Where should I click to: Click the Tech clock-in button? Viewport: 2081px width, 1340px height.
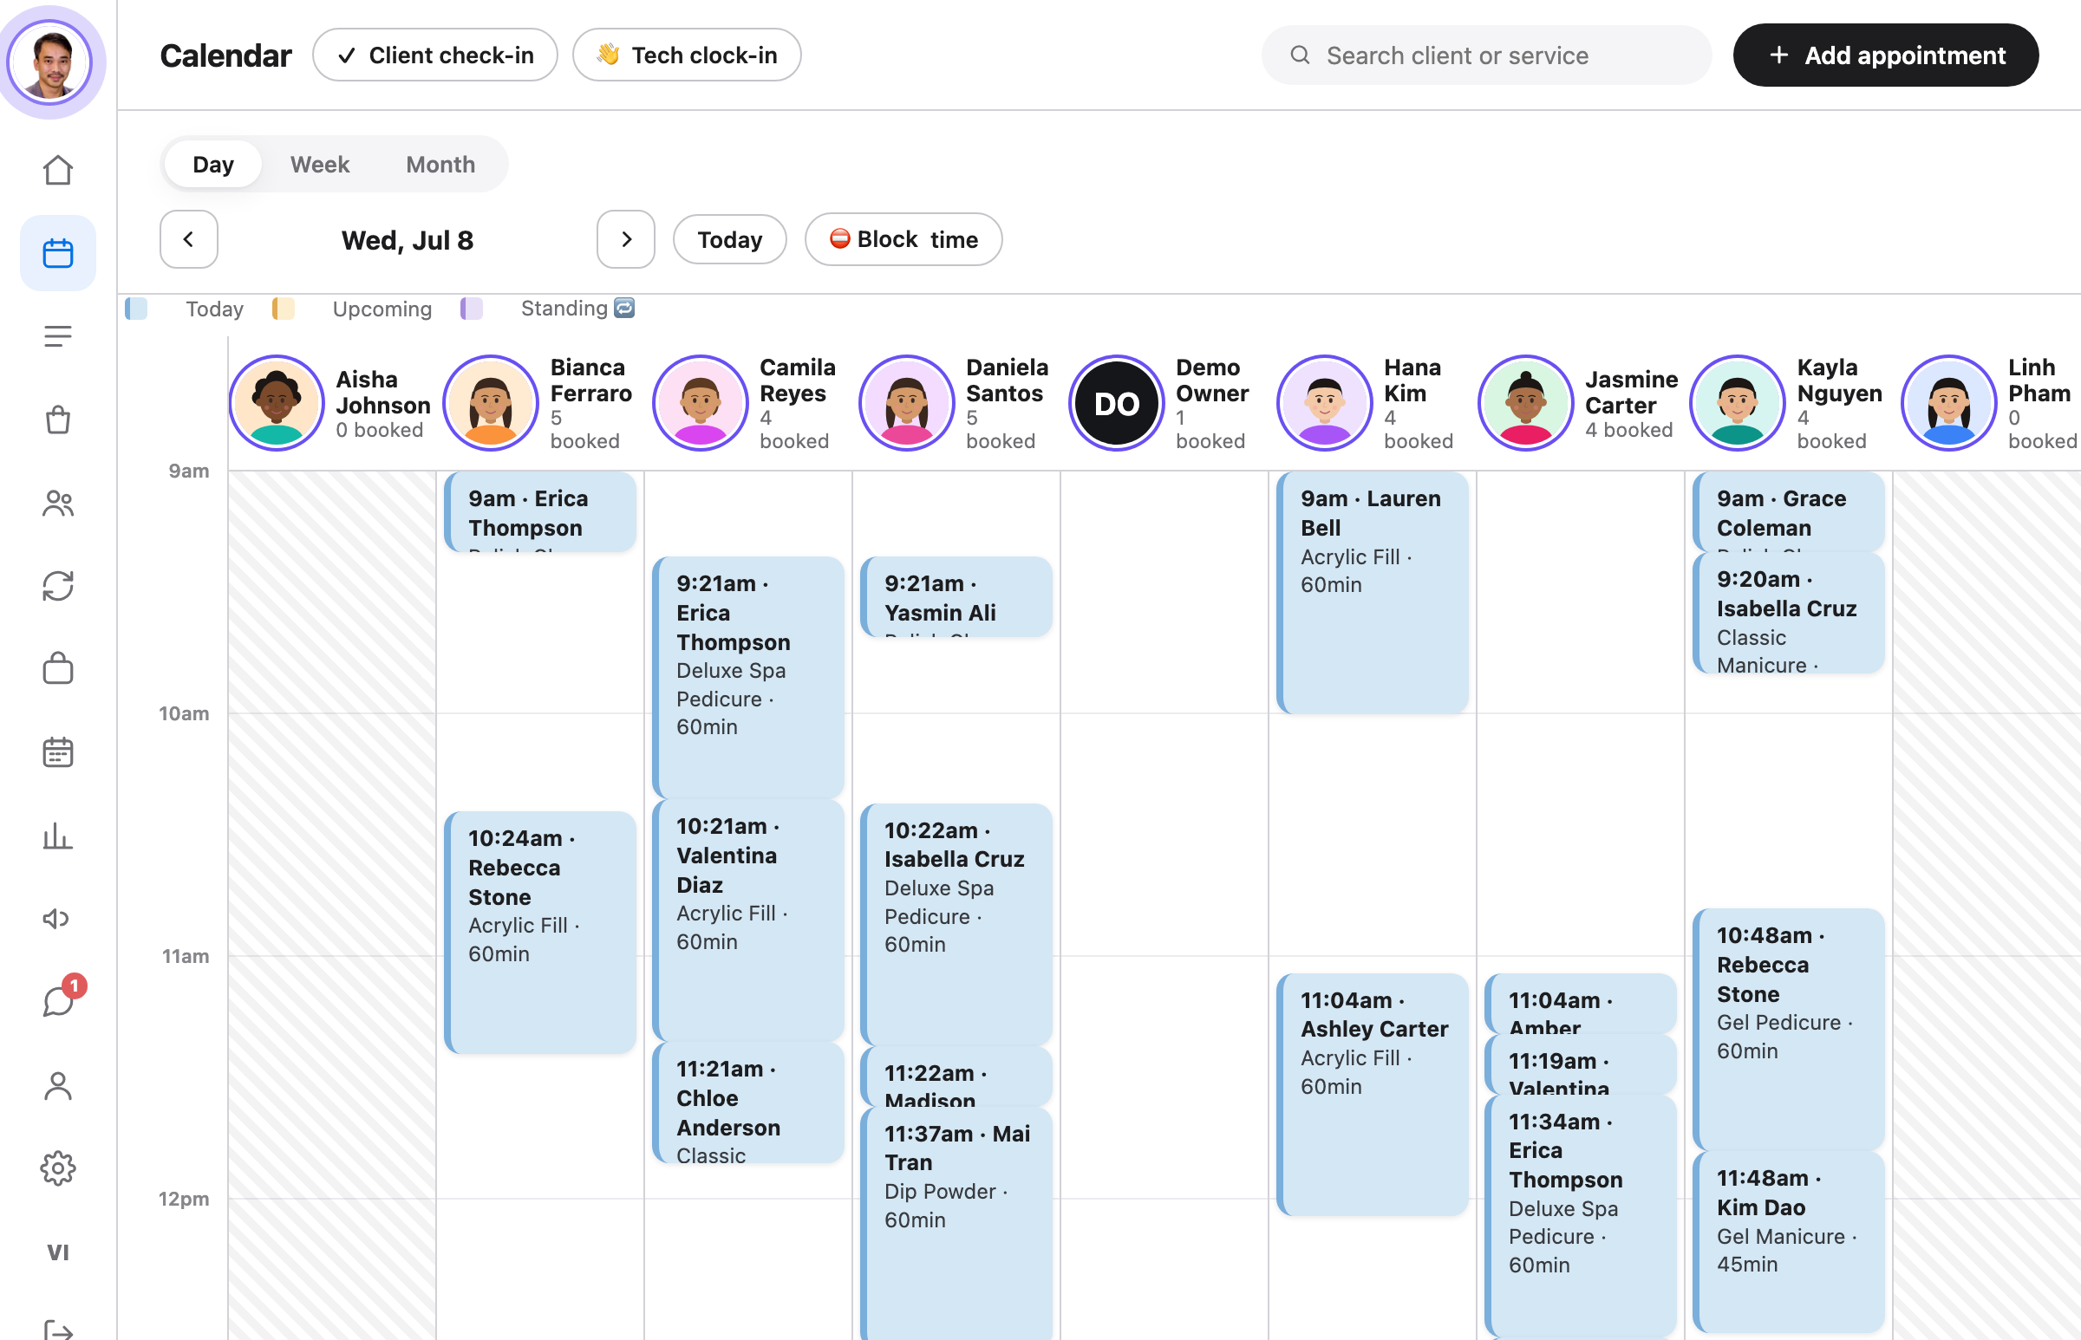click(687, 55)
